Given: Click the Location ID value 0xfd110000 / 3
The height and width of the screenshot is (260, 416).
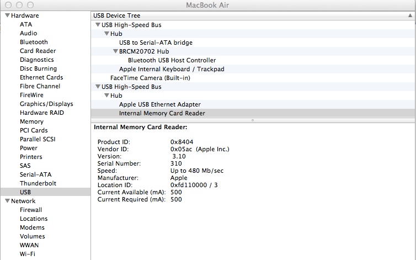Looking at the screenshot, I should click(194, 185).
